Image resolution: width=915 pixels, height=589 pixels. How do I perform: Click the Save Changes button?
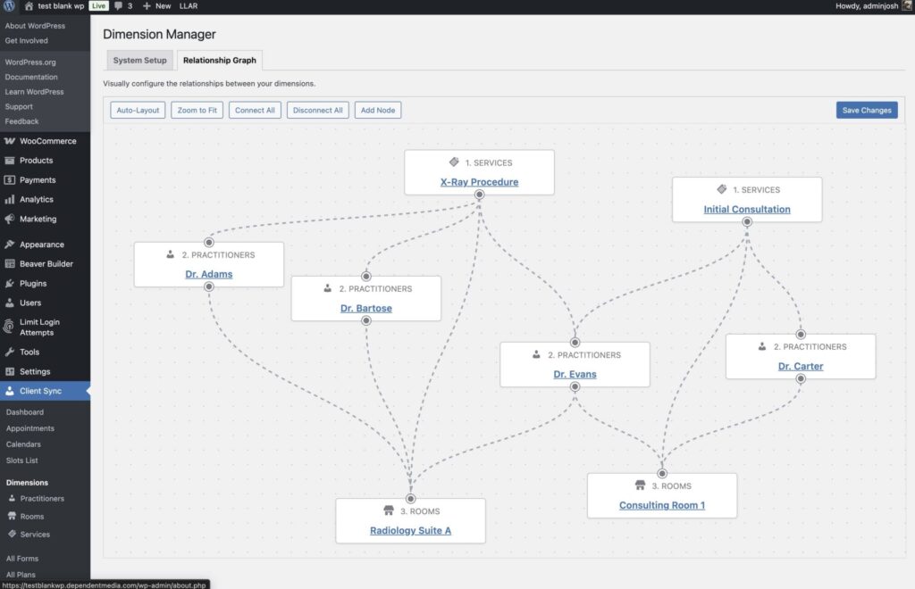(x=866, y=111)
